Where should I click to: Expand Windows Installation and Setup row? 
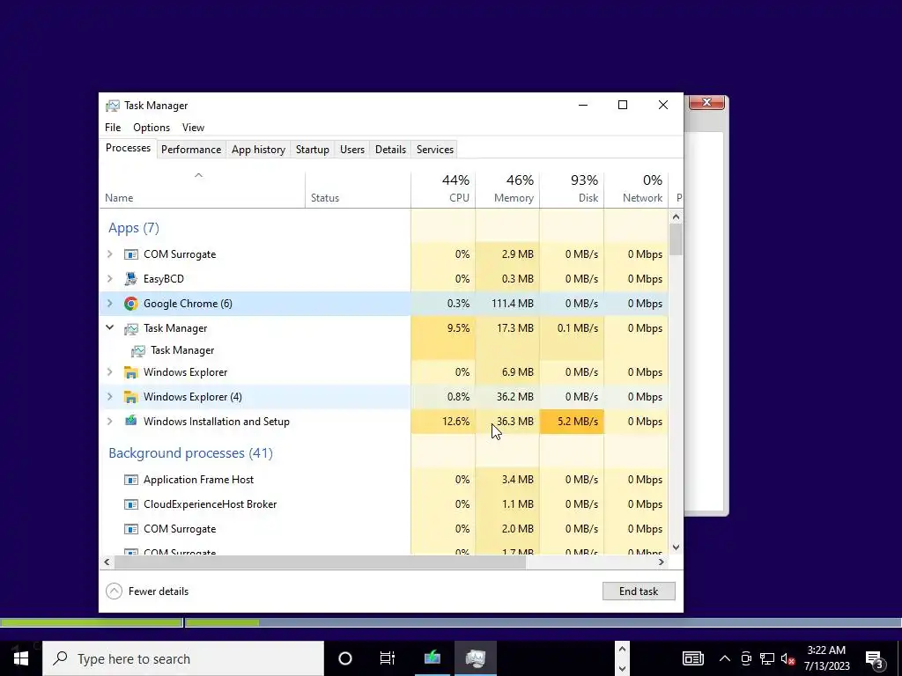click(x=110, y=422)
